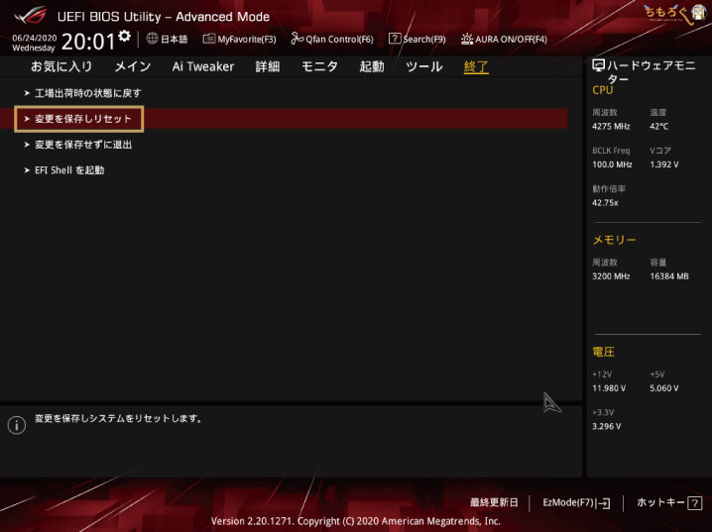Click the info icon in the help pane
712x532 pixels.
pos(17,425)
